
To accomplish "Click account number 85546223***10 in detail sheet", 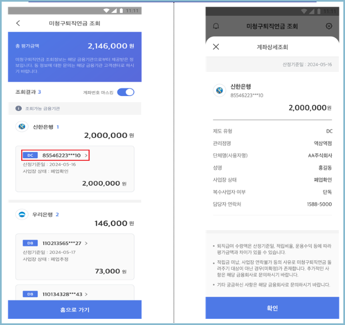I will 247,95.
